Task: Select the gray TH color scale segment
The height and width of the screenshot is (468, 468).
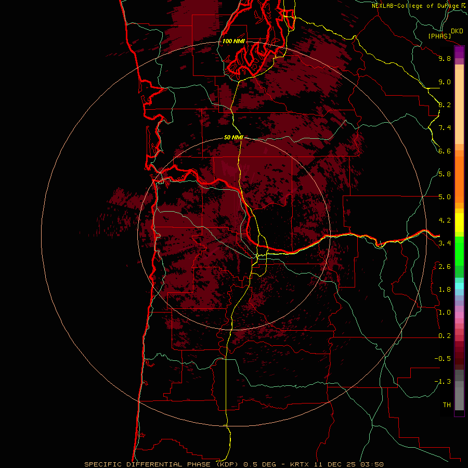Action: click(x=459, y=399)
